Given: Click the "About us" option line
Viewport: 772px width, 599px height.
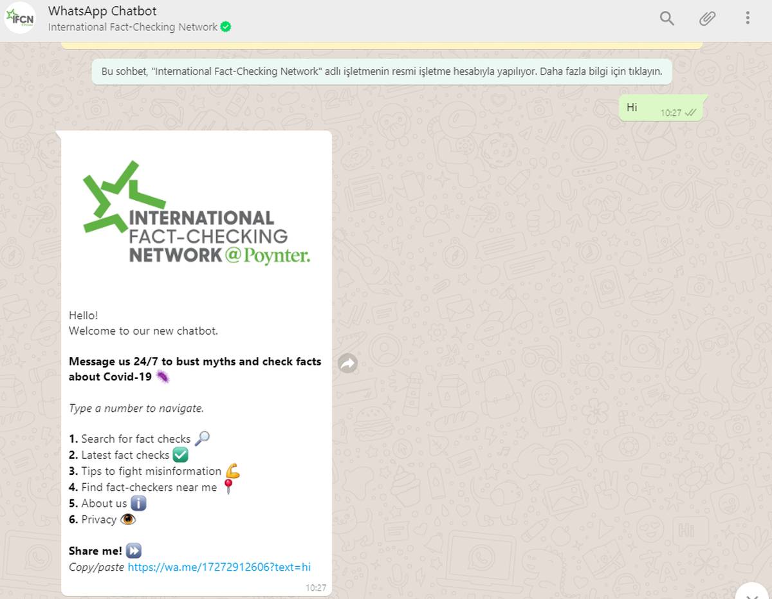Looking at the screenshot, I should (108, 503).
